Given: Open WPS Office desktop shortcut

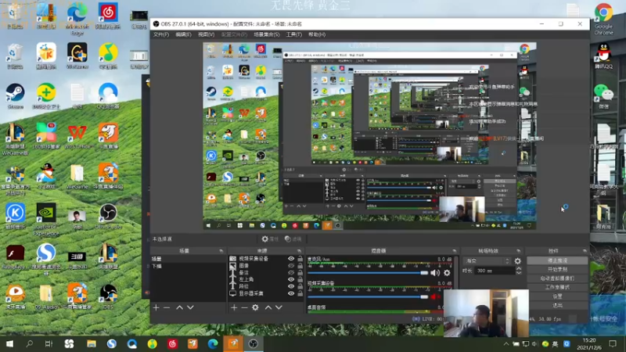Looking at the screenshot, I should (77, 136).
